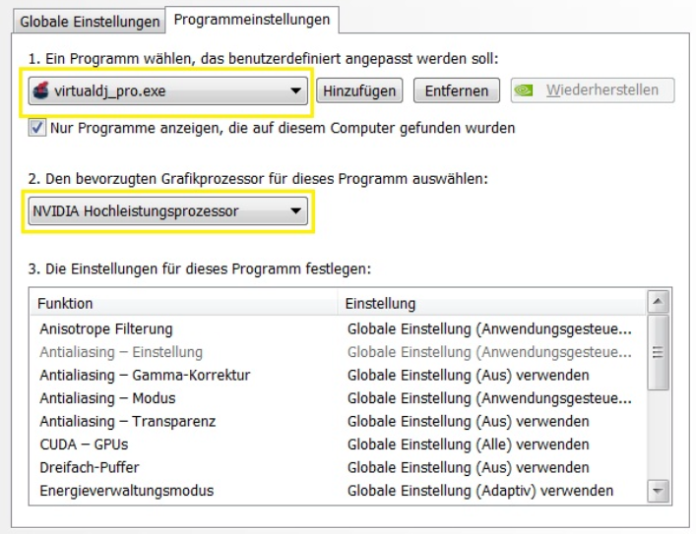Click the settings list scrollbar thumb
The width and height of the screenshot is (696, 534).
[660, 352]
